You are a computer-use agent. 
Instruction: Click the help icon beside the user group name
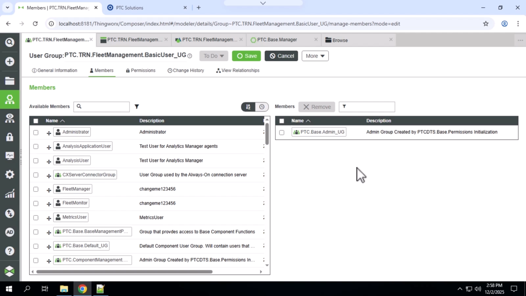click(190, 56)
